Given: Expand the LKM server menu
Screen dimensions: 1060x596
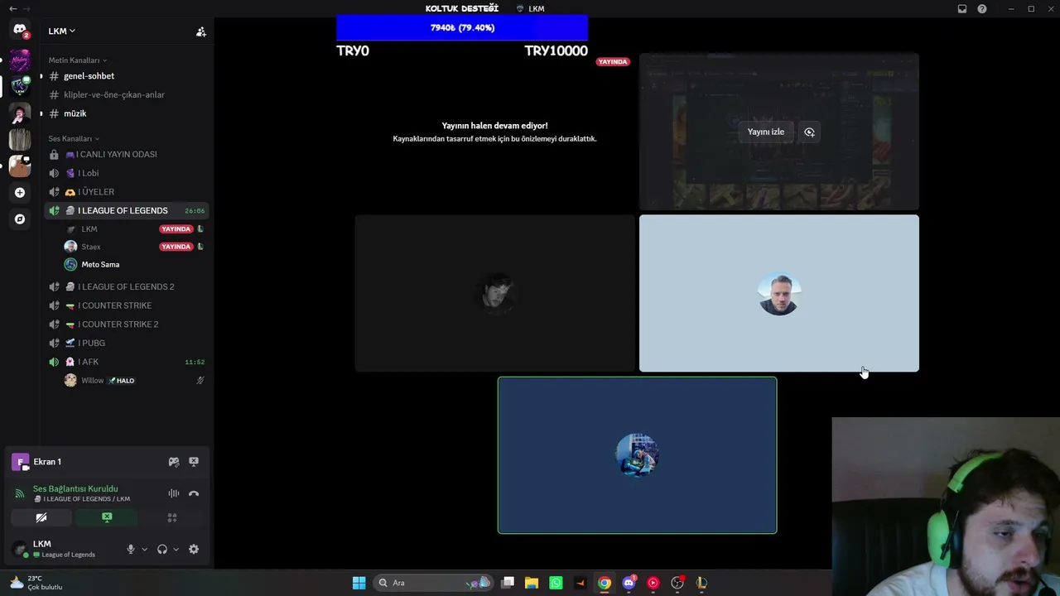Looking at the screenshot, I should click(62, 31).
